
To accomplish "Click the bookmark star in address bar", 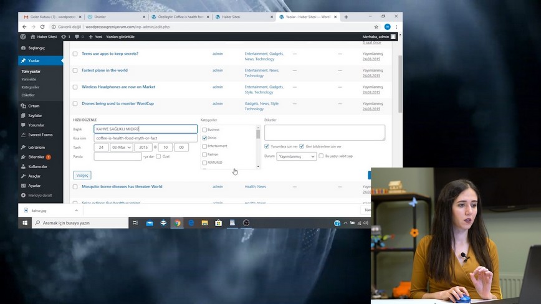I will coord(376,27).
